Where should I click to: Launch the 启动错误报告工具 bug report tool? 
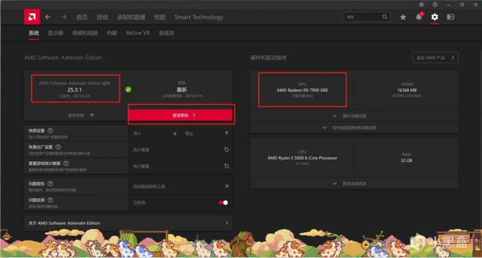[180, 186]
